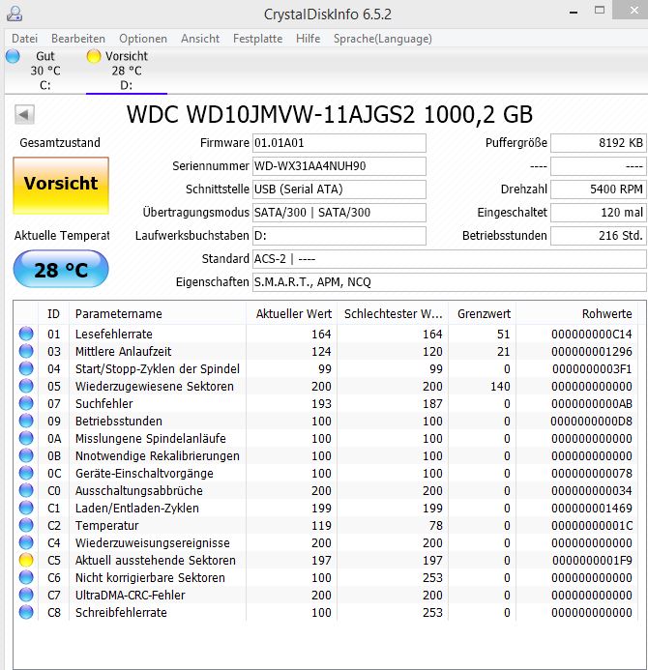The image size is (648, 670).
Task: Click the Schlechtester W... column header
Action: coord(393,313)
